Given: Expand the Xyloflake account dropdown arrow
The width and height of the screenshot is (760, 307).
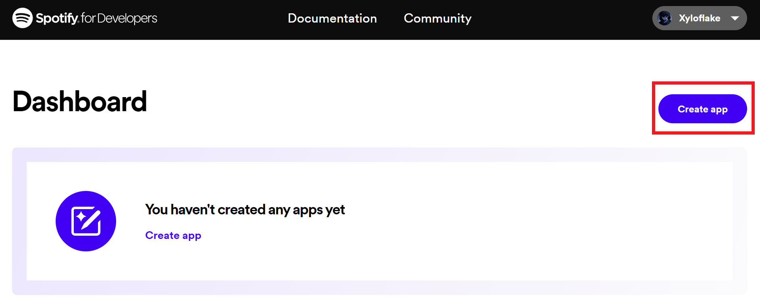Looking at the screenshot, I should coord(735,18).
